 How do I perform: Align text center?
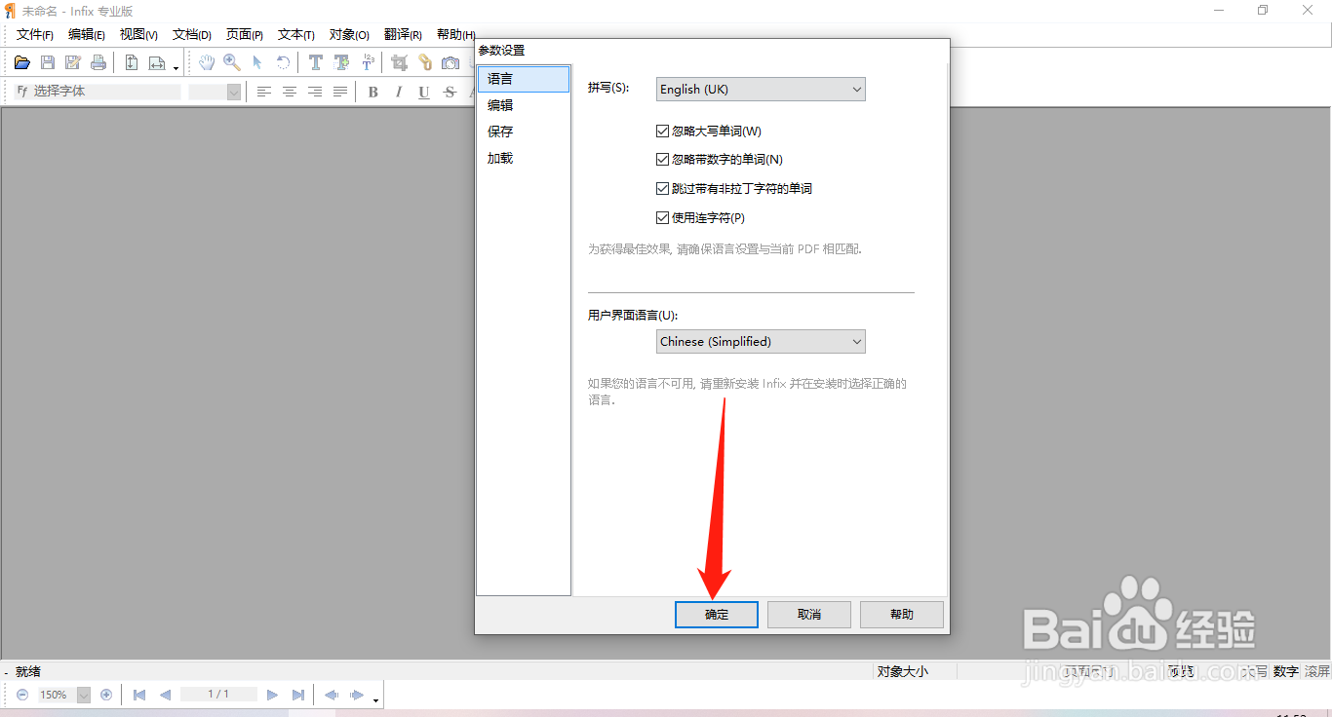tap(290, 92)
